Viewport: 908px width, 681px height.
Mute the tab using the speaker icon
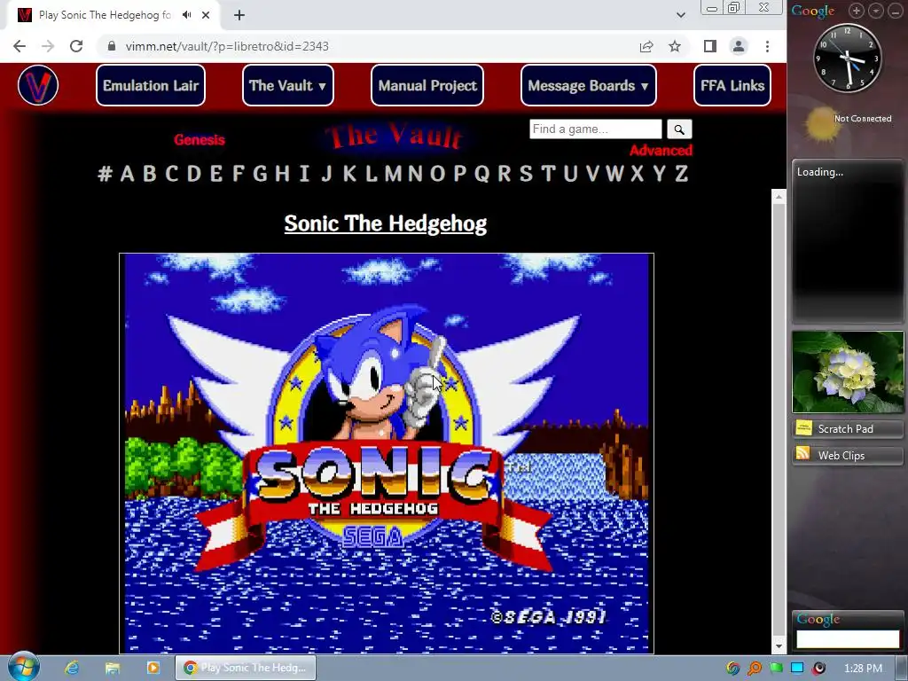point(186,15)
